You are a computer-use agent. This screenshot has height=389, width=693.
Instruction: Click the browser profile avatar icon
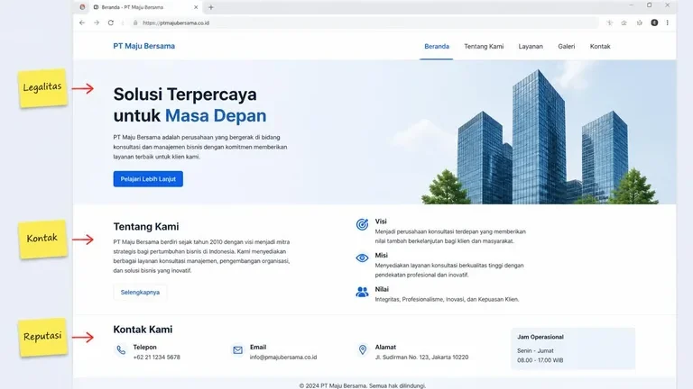coord(654,23)
